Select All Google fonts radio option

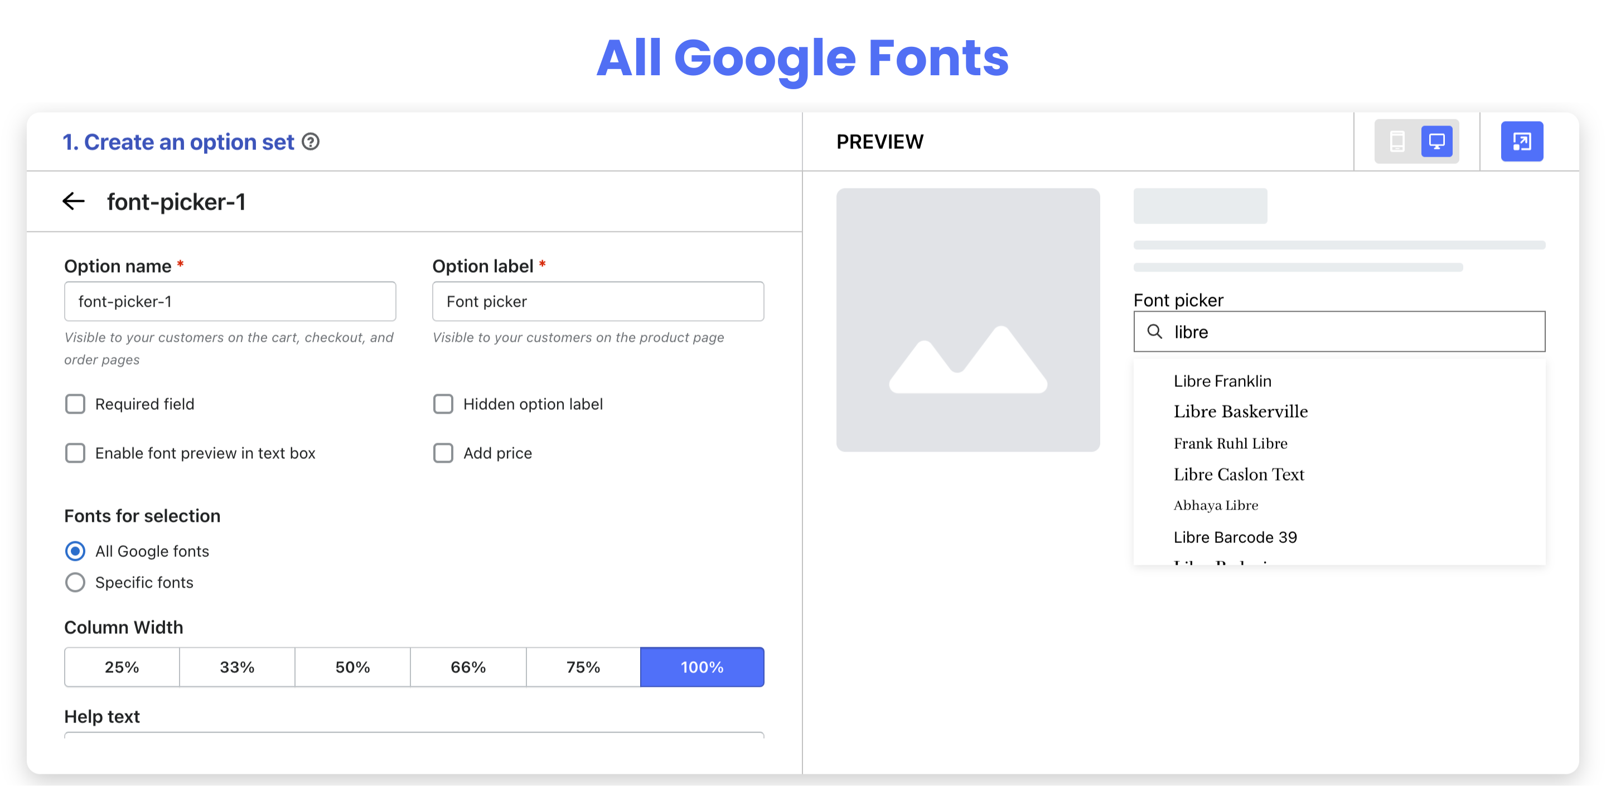click(75, 551)
